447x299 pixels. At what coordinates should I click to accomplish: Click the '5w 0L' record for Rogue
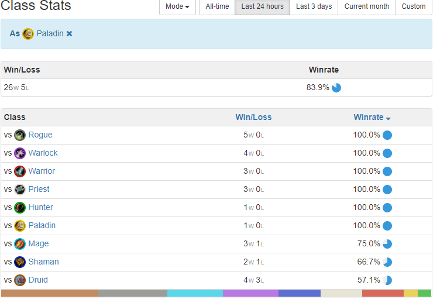[253, 135]
